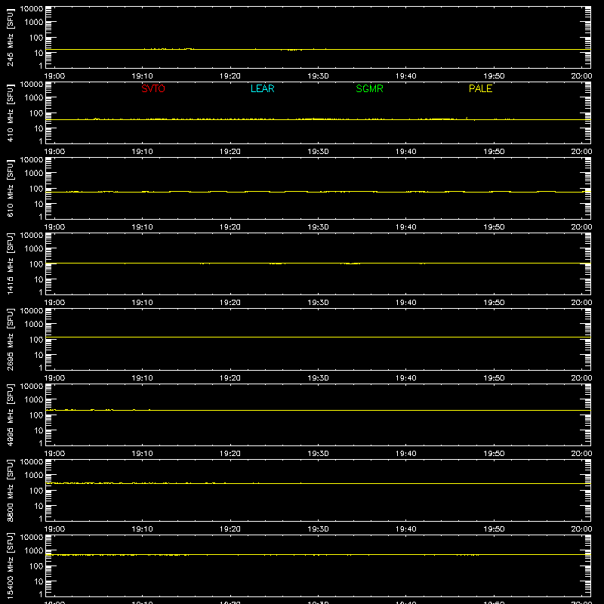This screenshot has height=604, width=604.
Task: Click the yellow flux trace in the 245 MHz plot
Action: coord(318,49)
